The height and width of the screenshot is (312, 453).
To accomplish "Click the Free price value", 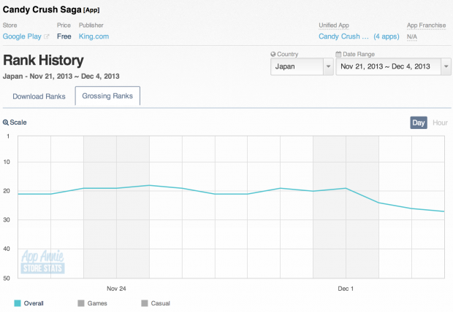I will coord(64,36).
